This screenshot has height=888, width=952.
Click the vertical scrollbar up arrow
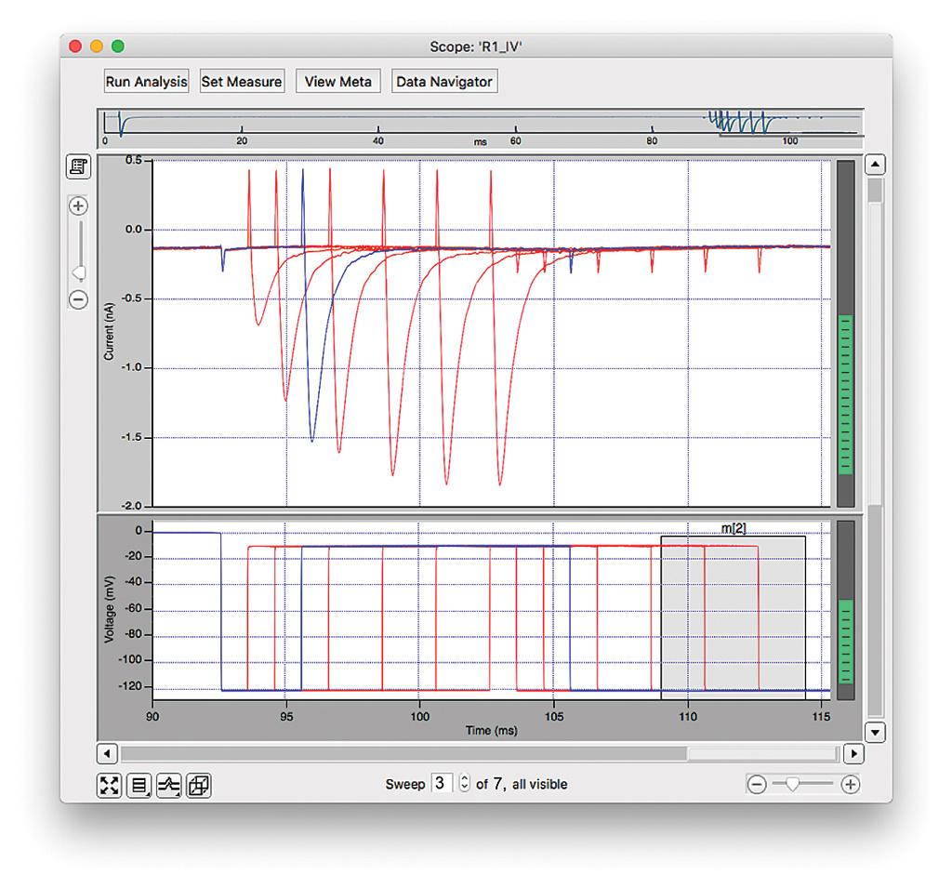tap(875, 166)
